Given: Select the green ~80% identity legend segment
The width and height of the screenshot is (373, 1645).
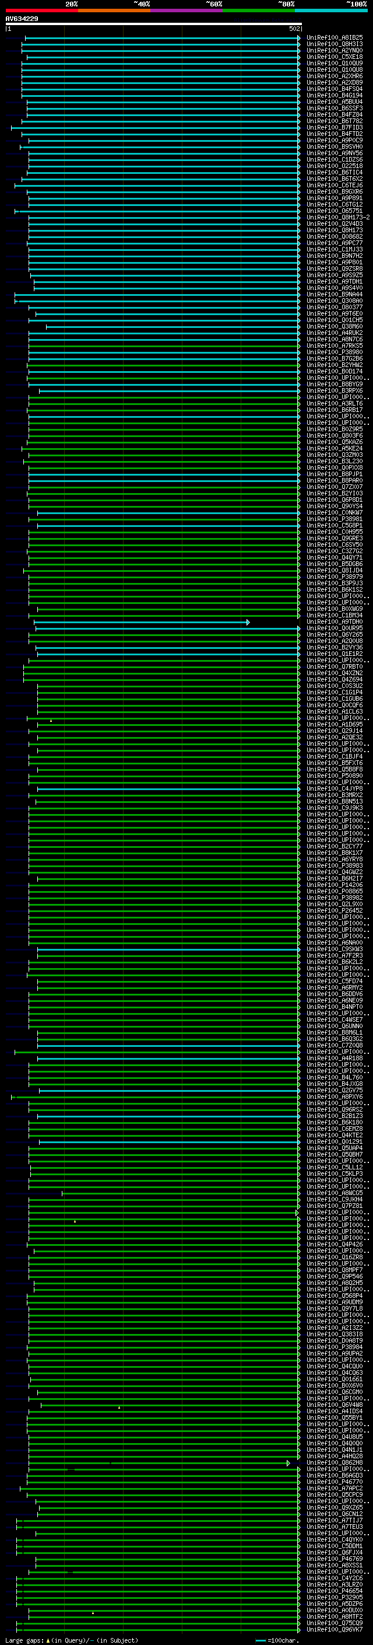Looking at the screenshot, I should (259, 11).
